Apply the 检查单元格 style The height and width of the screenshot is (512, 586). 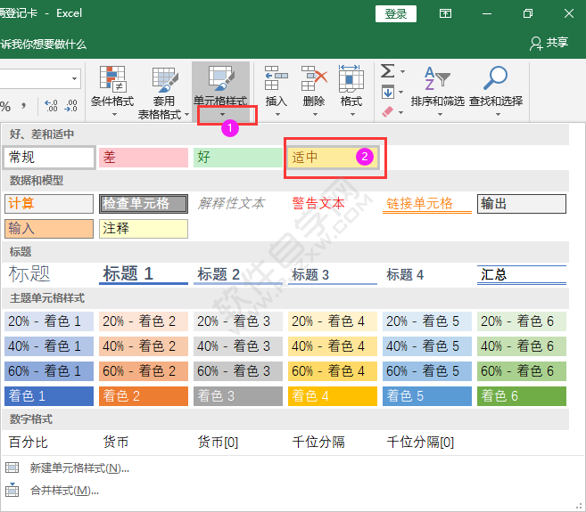point(144,204)
